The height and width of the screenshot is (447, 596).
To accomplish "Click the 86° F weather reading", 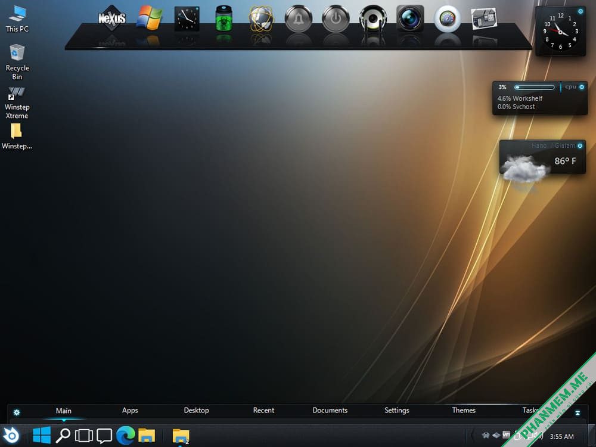I will tap(565, 161).
